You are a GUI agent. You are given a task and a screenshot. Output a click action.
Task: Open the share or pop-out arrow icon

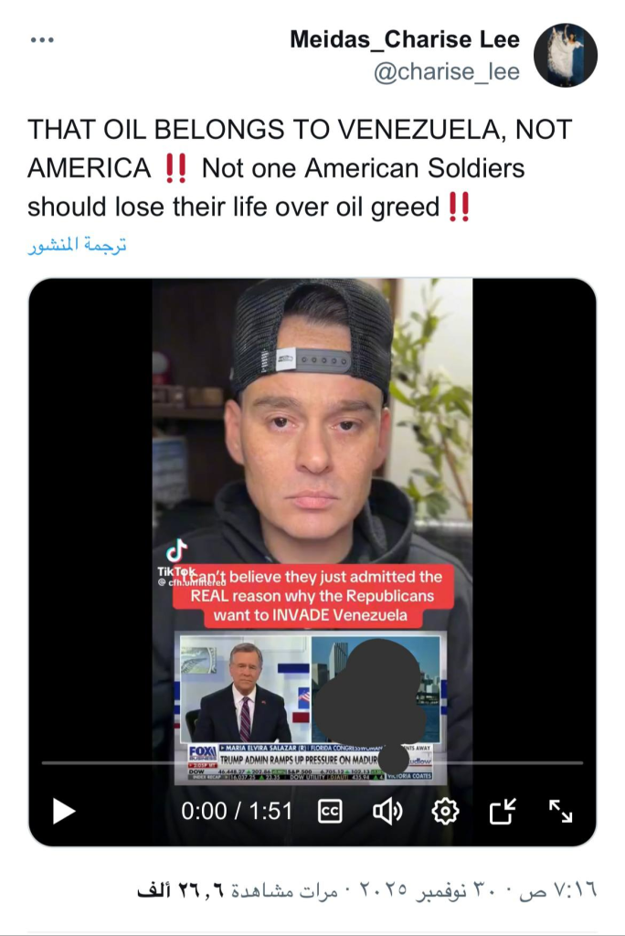pyautogui.click(x=503, y=812)
